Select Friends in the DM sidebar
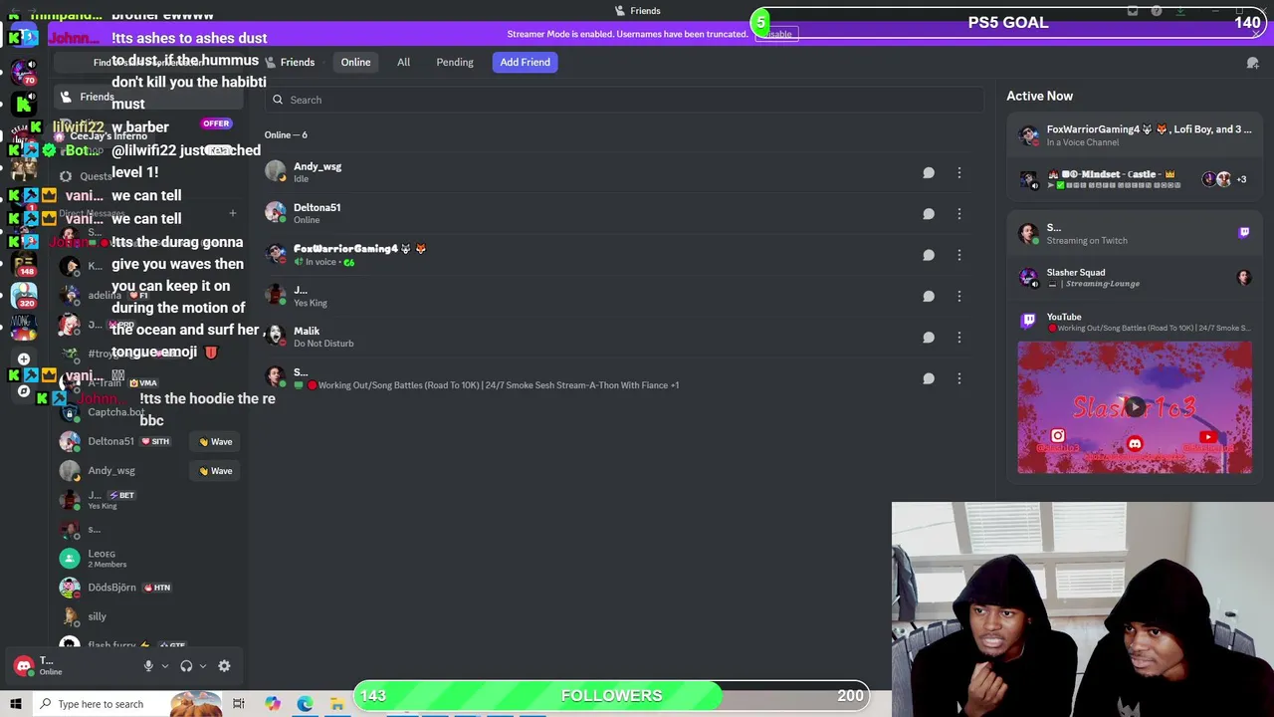Screen dimensions: 1274x717 tap(148, 97)
